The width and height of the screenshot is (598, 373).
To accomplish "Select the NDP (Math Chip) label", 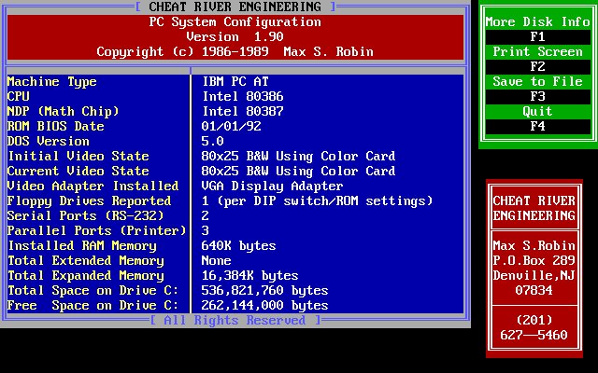I will pyautogui.click(x=63, y=112).
